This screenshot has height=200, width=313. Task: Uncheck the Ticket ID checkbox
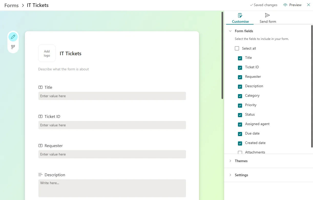tap(240, 68)
